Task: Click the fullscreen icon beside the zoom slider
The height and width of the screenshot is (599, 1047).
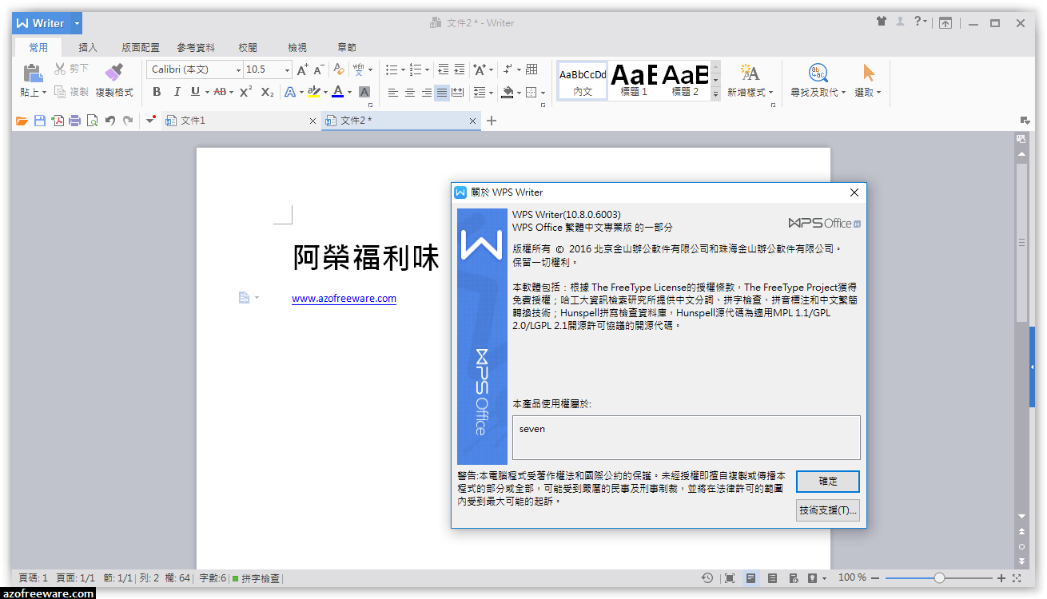Action: tap(1017, 577)
